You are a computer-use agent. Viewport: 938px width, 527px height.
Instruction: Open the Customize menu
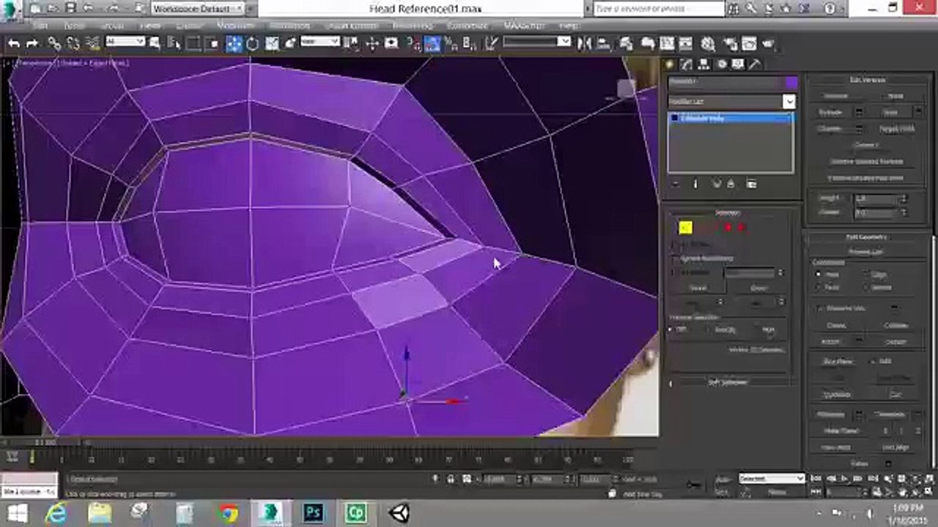468,26
